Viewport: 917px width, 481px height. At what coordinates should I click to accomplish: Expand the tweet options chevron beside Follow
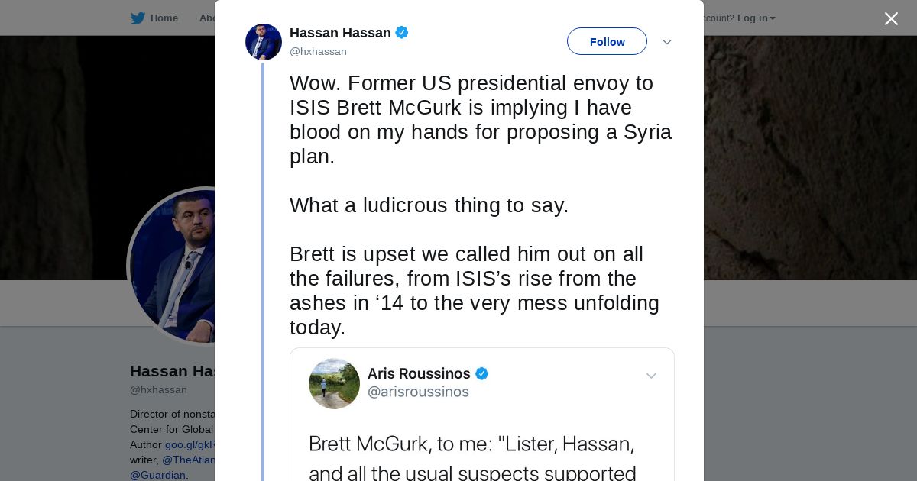click(x=666, y=42)
